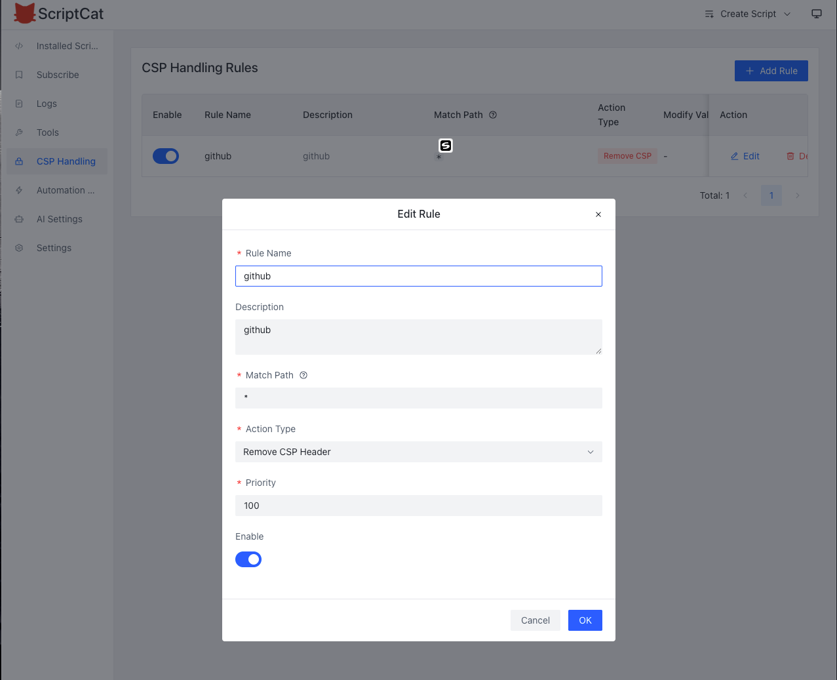
Task: Click the help icon in Match Path column header
Action: click(493, 115)
